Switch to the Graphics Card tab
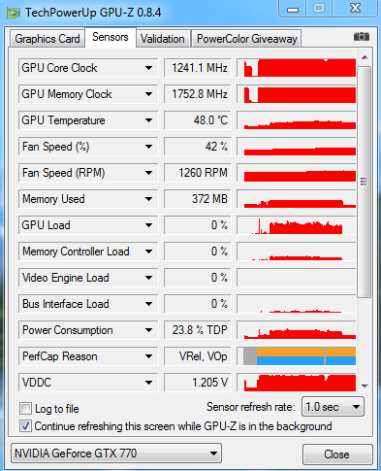 (48, 39)
